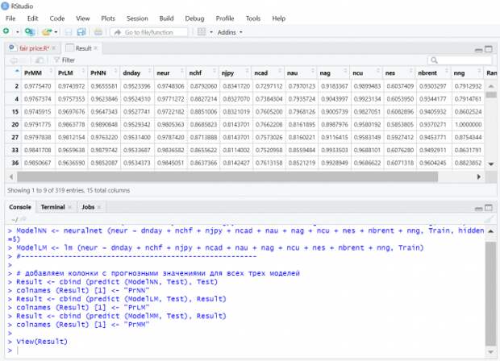This screenshot has width=500, height=361.
Task: Click the back navigation arrow icon
Action: point(14,60)
